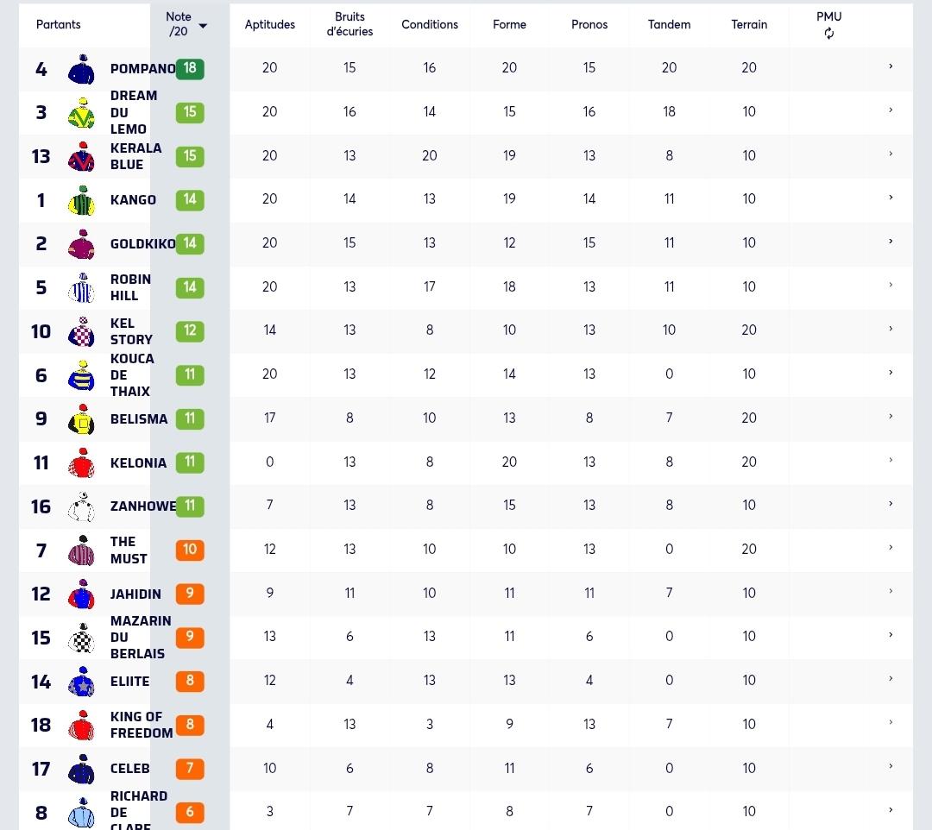Sort by Forme column header
Screen dimensions: 932x830
point(509,24)
